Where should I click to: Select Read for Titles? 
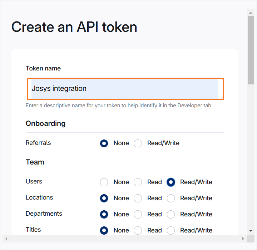click(138, 230)
